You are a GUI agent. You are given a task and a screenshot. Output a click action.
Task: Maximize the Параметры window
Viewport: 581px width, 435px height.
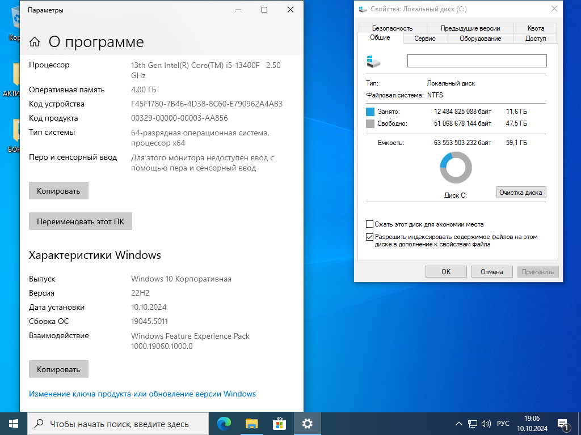click(x=264, y=10)
